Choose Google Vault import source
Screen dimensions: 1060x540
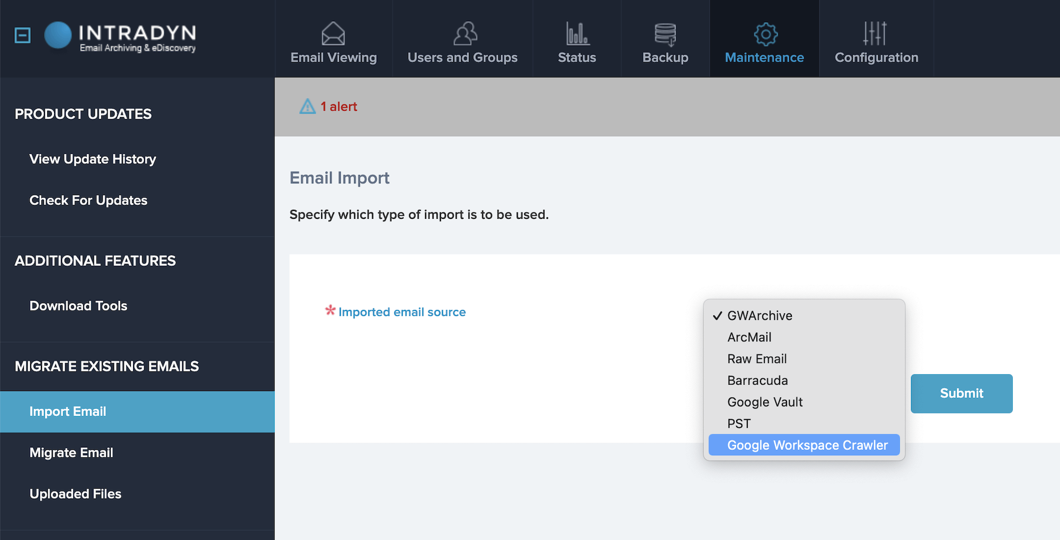(x=804, y=402)
